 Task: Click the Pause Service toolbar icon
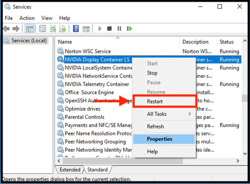point(119,29)
